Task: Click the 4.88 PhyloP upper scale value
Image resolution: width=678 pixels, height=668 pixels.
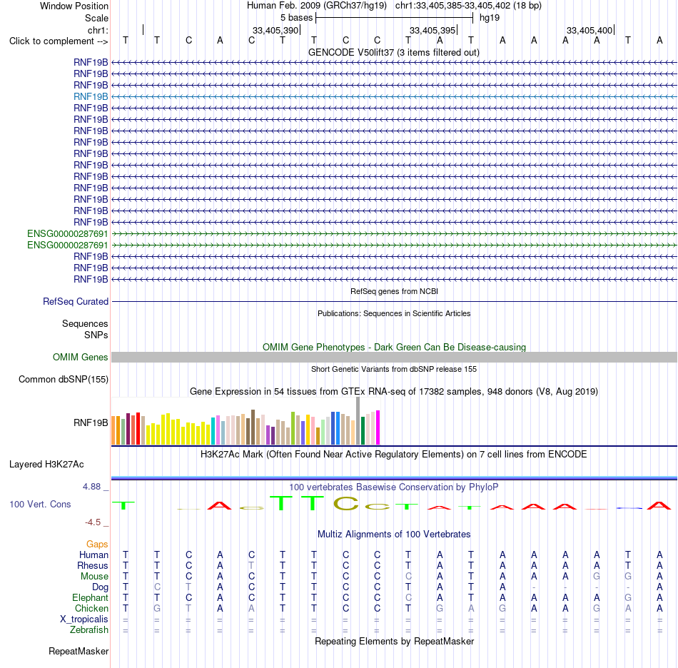Action: (x=92, y=487)
